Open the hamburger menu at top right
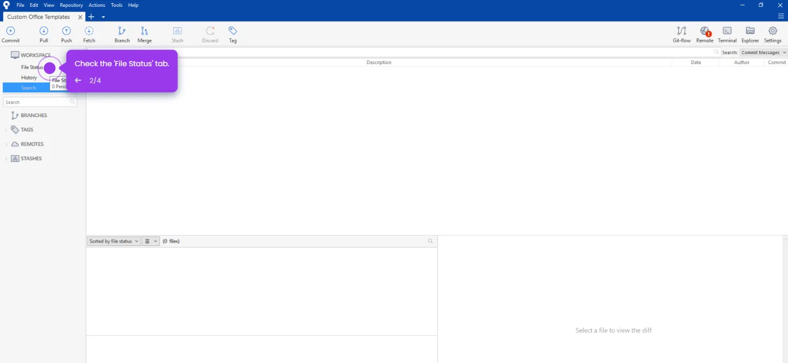 [x=781, y=16]
